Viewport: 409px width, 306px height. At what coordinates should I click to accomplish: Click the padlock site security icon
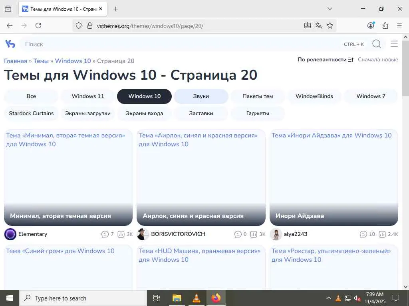tap(90, 25)
